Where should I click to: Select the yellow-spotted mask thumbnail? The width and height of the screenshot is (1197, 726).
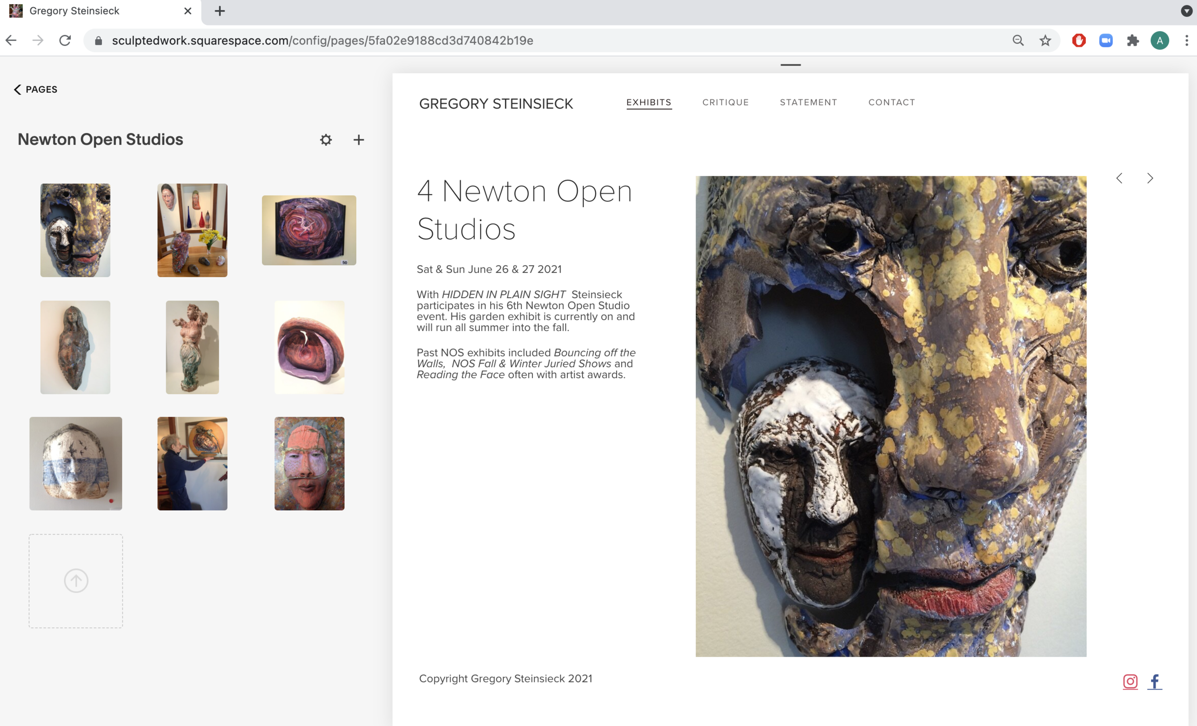coord(75,230)
